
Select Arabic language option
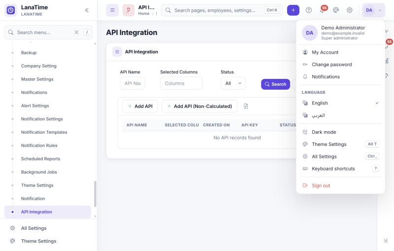point(340,115)
